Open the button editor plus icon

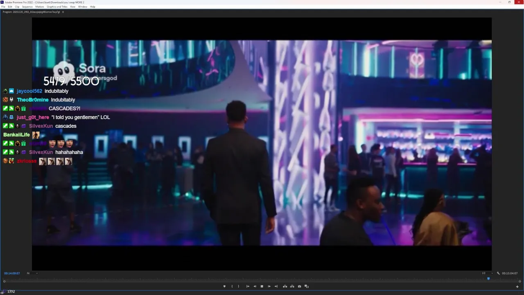pos(517,286)
